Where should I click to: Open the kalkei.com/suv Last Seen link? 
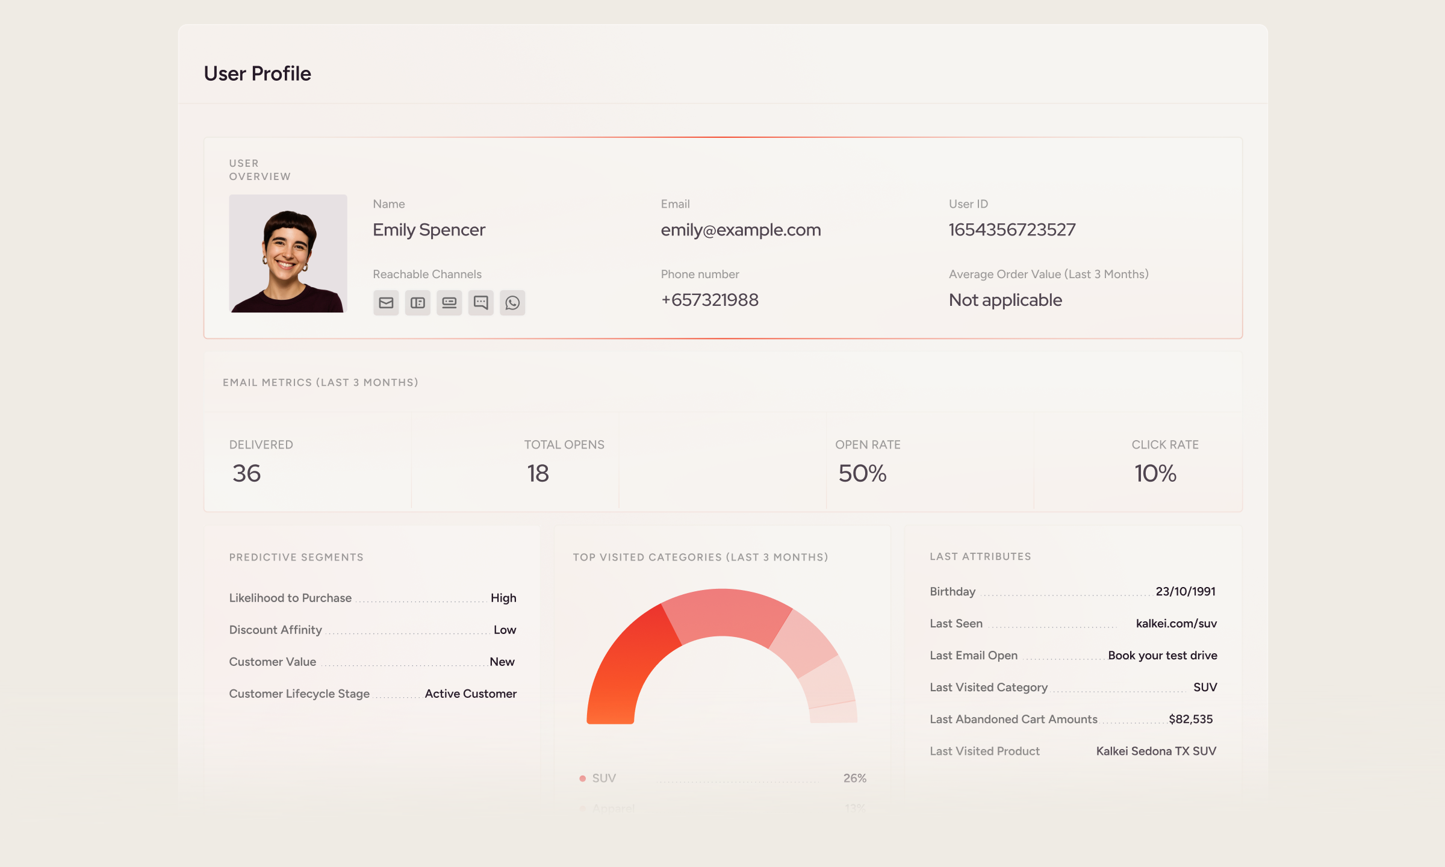pos(1175,623)
